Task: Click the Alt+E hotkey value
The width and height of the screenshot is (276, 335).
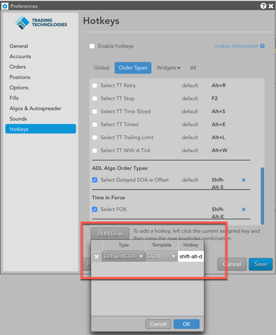Action: coord(218,124)
